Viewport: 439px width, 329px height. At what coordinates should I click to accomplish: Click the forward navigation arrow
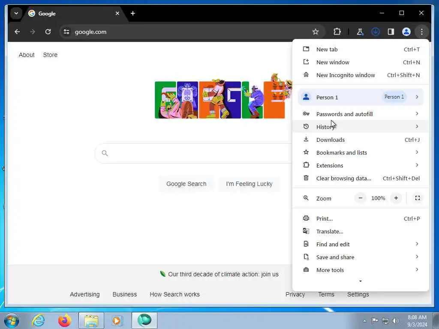click(33, 32)
